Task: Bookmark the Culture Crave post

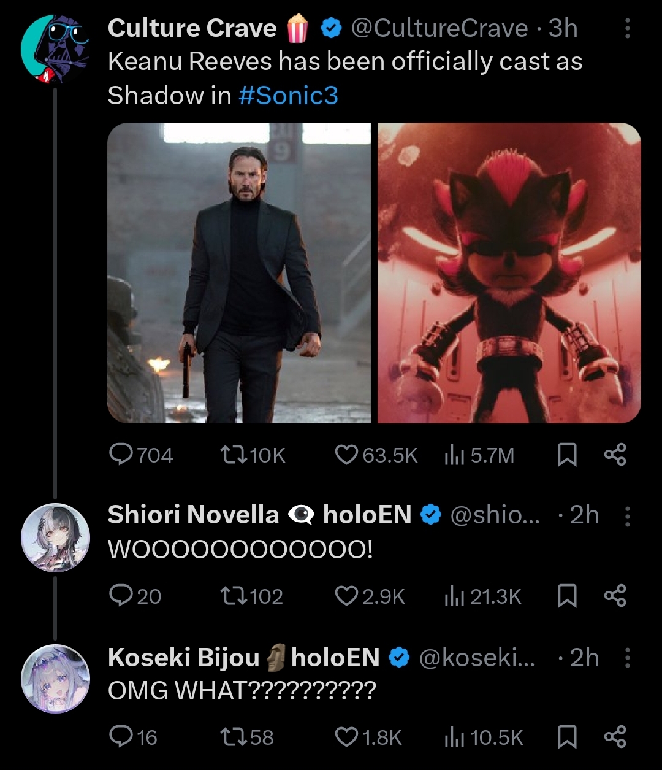Action: coord(568,455)
